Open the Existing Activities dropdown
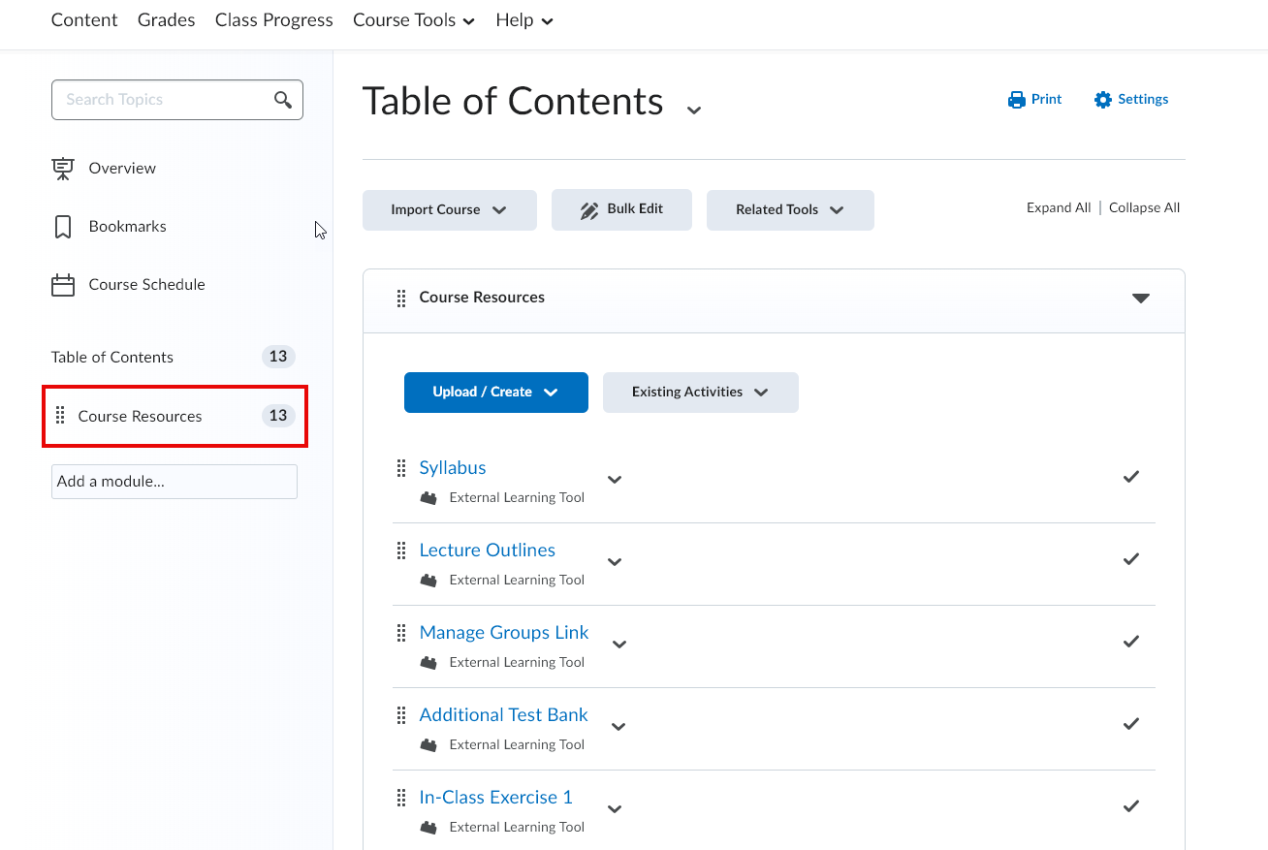Screen dimensions: 1268x850 [x=701, y=393]
